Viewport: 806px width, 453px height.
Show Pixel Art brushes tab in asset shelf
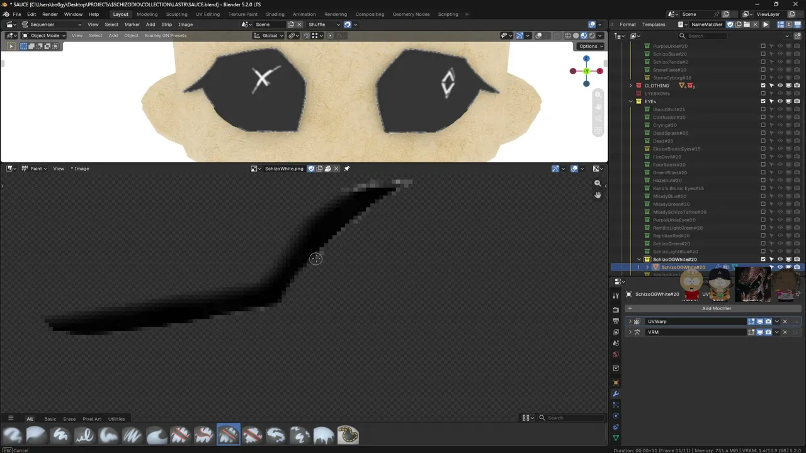pos(91,419)
